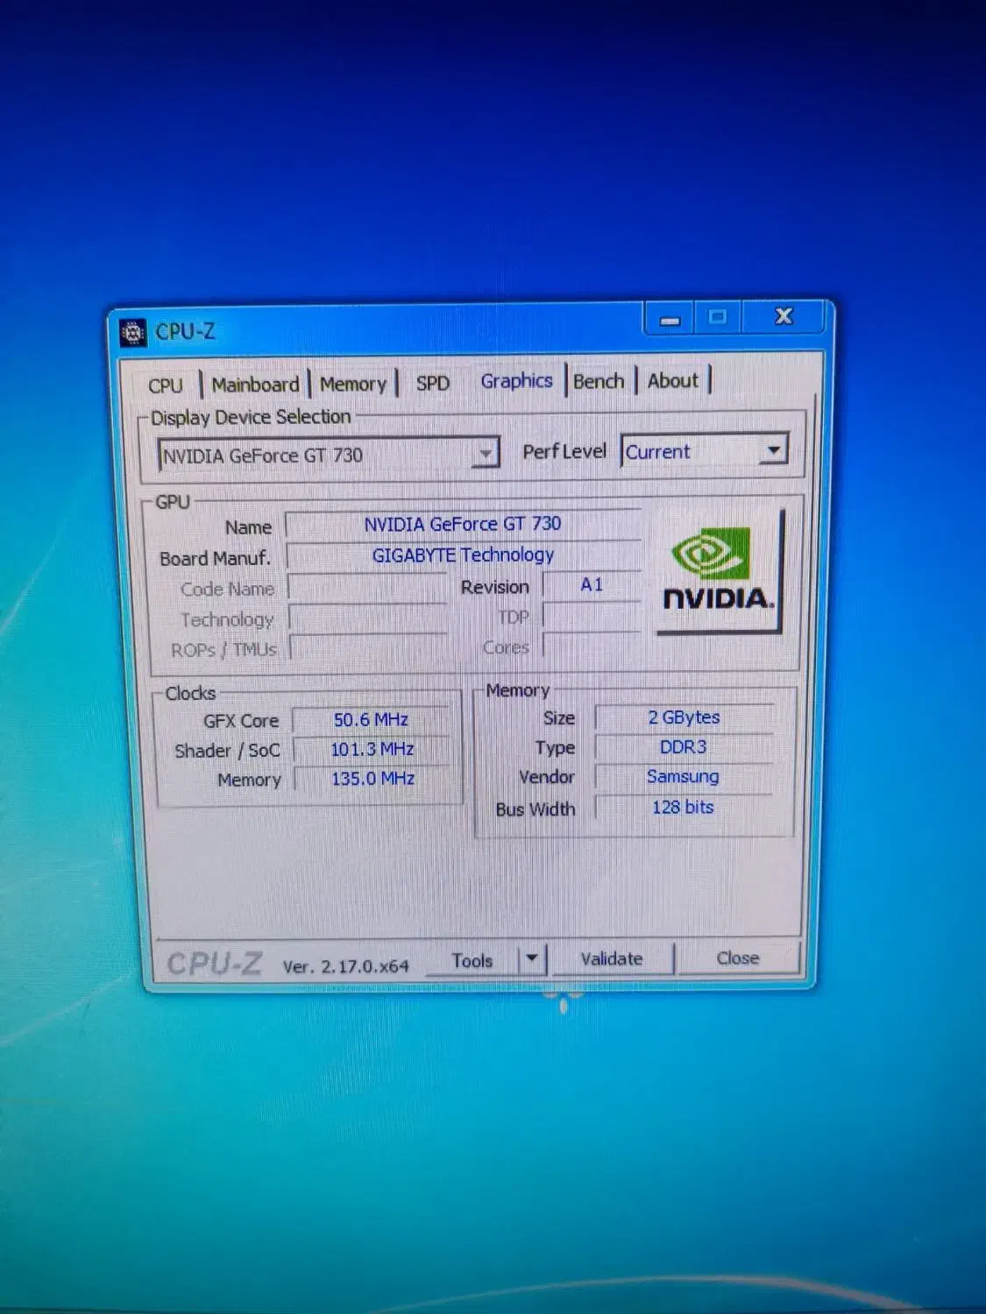Select the SPD tab
986x1314 pixels.
point(432,383)
